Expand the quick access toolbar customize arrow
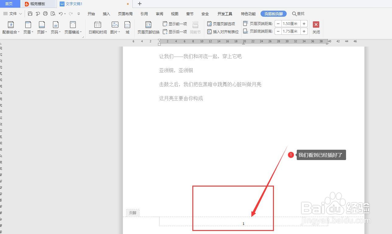The height and width of the screenshot is (234, 392). 79,14
